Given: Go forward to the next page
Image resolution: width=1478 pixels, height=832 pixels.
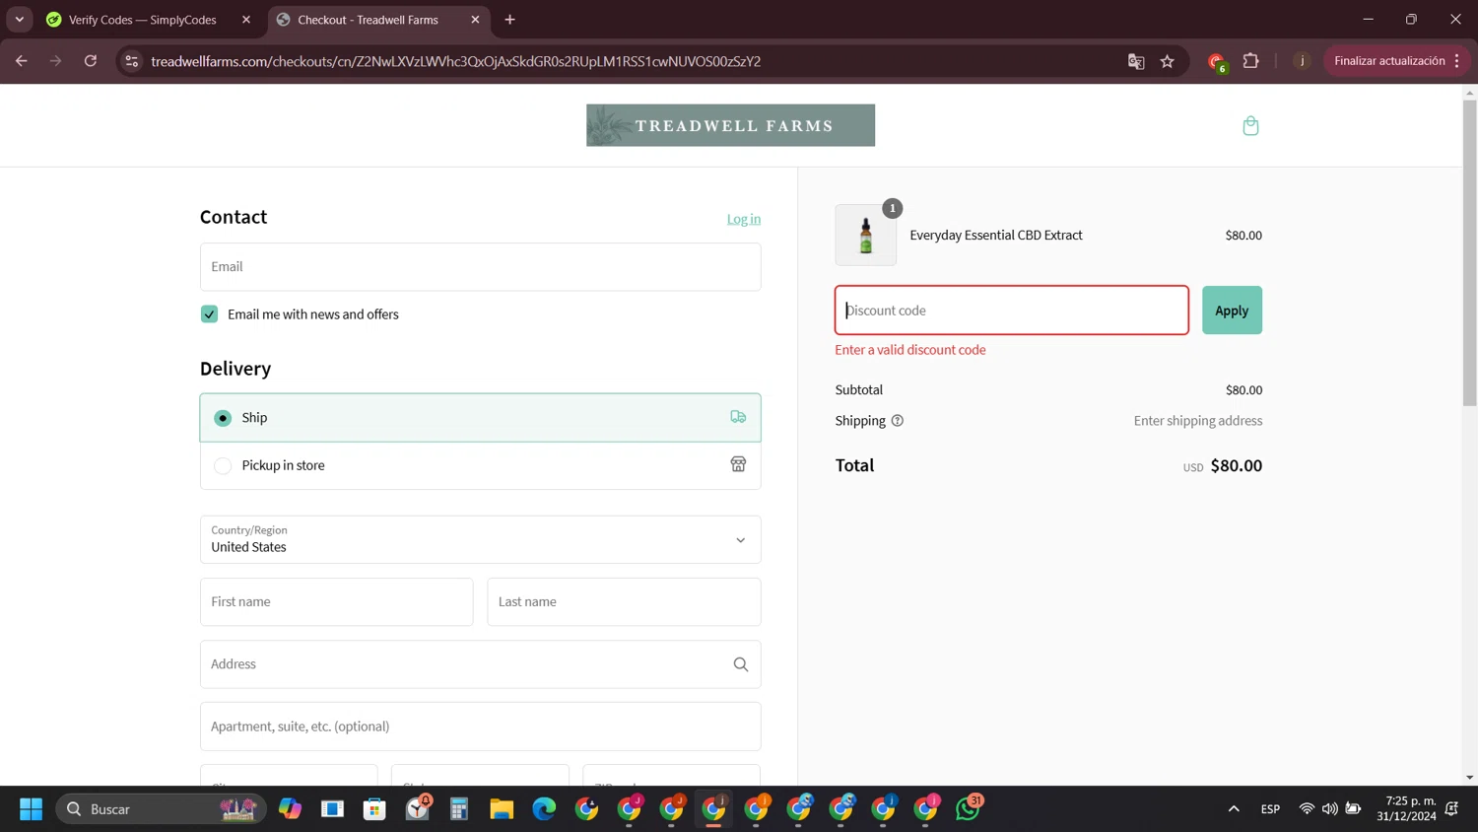Looking at the screenshot, I should pyautogui.click(x=56, y=61).
